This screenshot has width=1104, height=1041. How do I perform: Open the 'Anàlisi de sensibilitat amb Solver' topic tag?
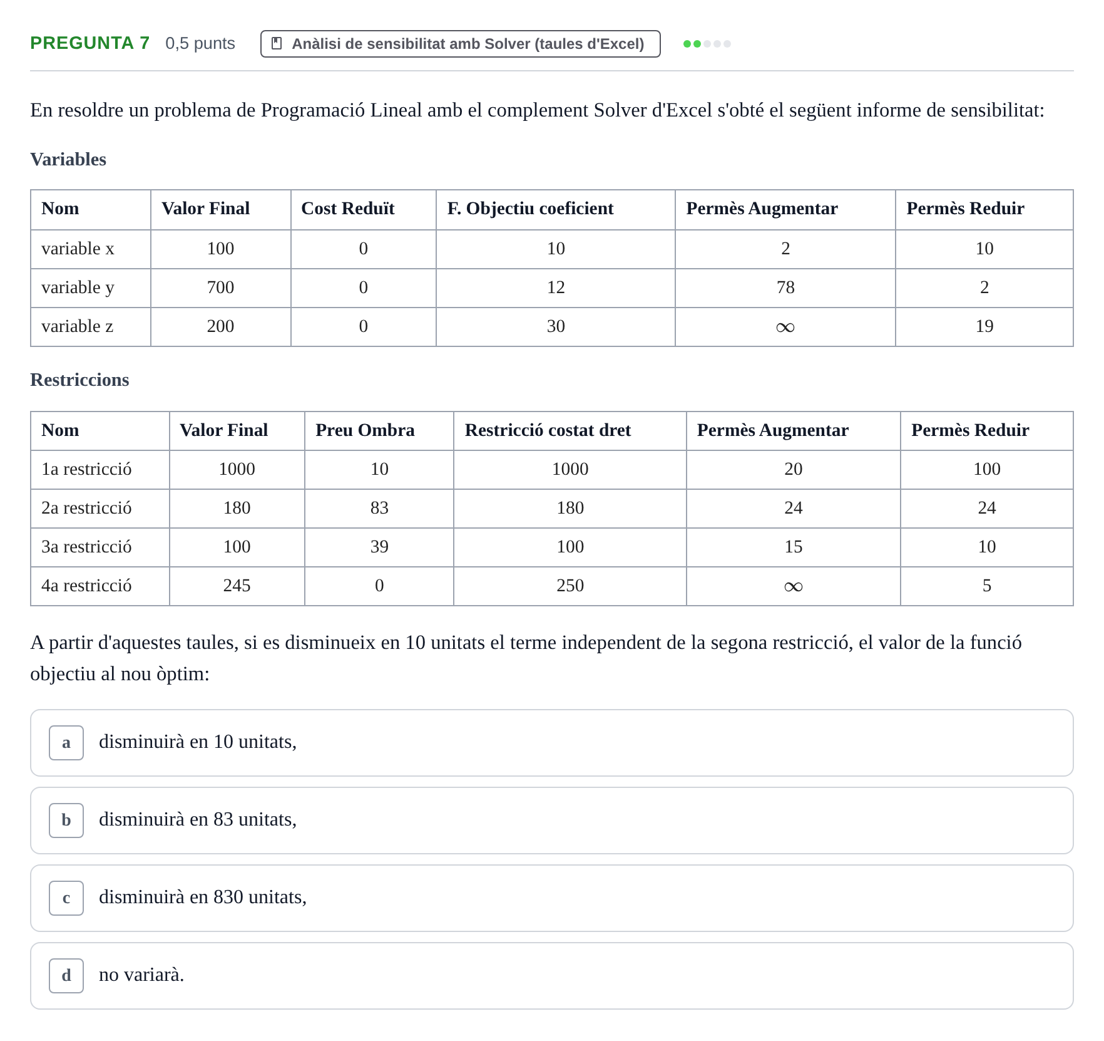(460, 44)
